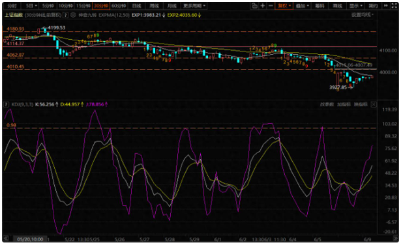Click the 4010.45 price level label

point(16,66)
